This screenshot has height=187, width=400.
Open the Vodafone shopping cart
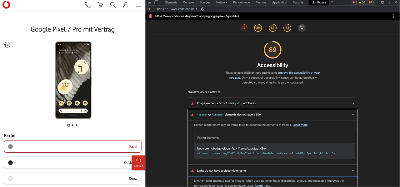pyautogui.click(x=100, y=5)
